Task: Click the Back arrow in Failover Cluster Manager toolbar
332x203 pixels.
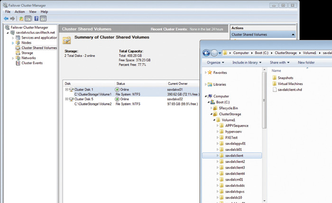Action: (6, 18)
